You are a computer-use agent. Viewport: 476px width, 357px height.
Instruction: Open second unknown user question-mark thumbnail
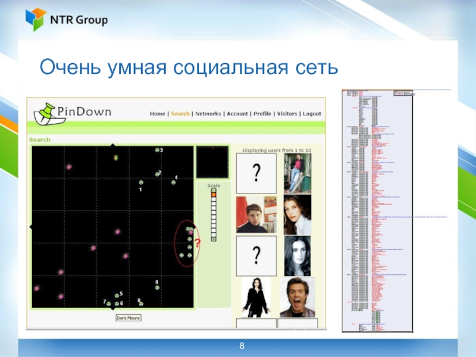[x=256, y=256]
